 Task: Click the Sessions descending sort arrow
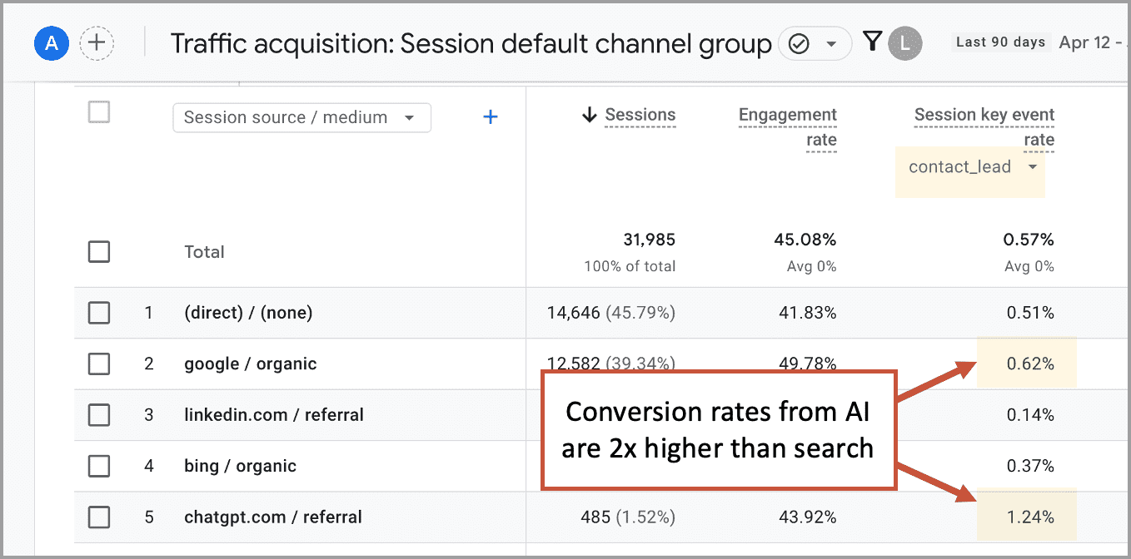[x=590, y=116]
